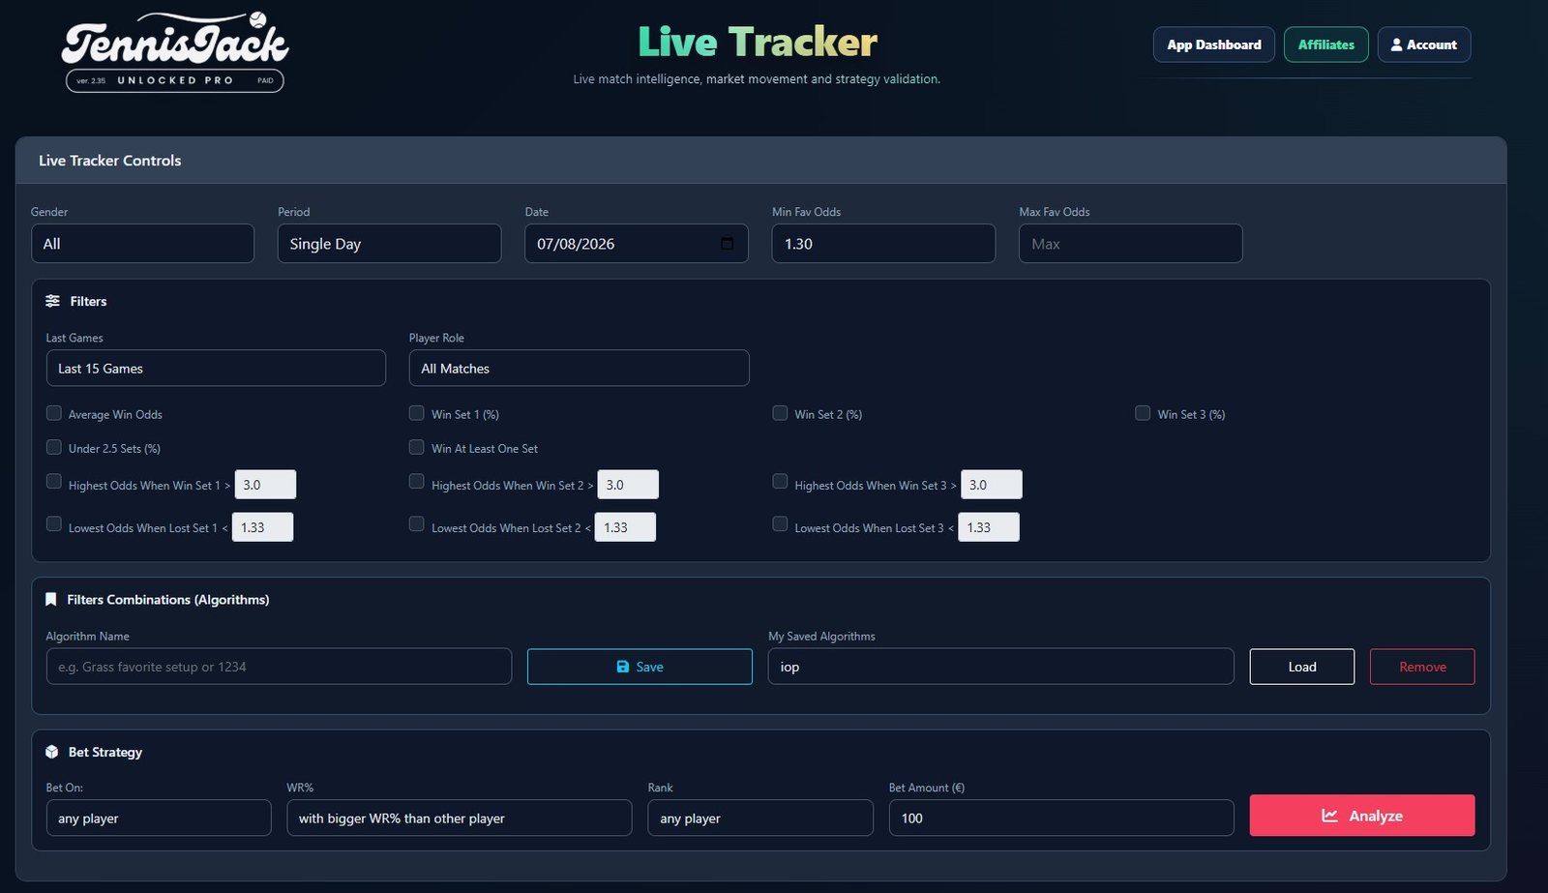Open the Gender dropdown set to All
The width and height of the screenshot is (1548, 893).
pyautogui.click(x=142, y=244)
